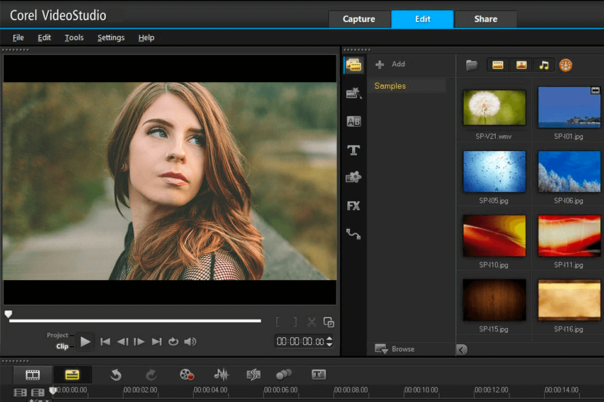Viewport: 604px width, 402px height.
Task: Click the 00:00:04.00 ruler mark
Action: click(210, 389)
